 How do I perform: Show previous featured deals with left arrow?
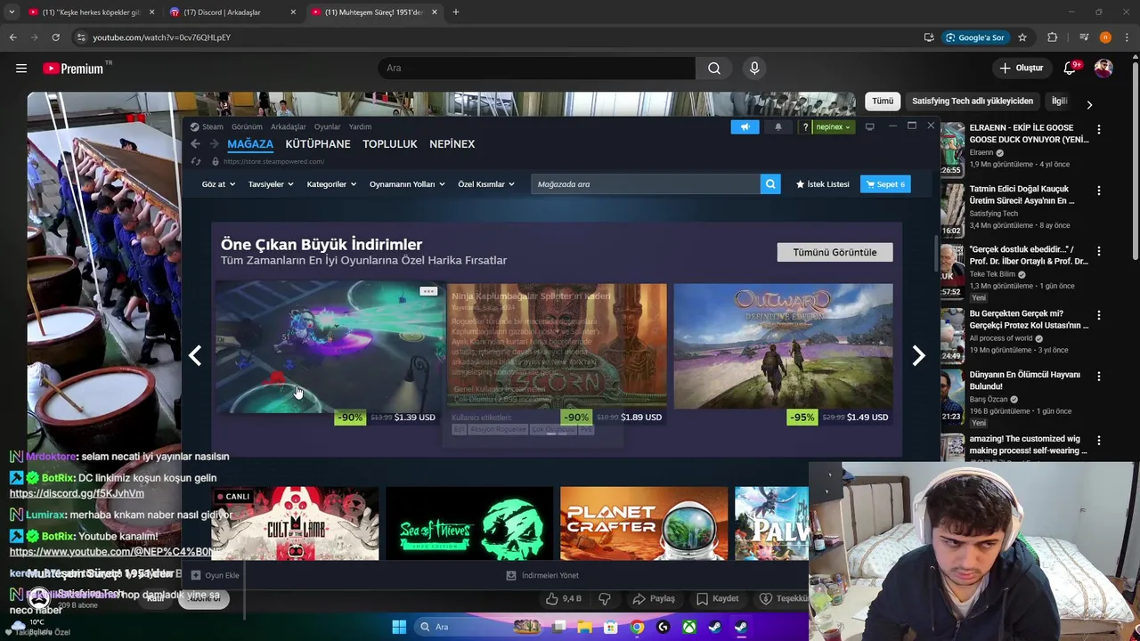click(x=195, y=355)
